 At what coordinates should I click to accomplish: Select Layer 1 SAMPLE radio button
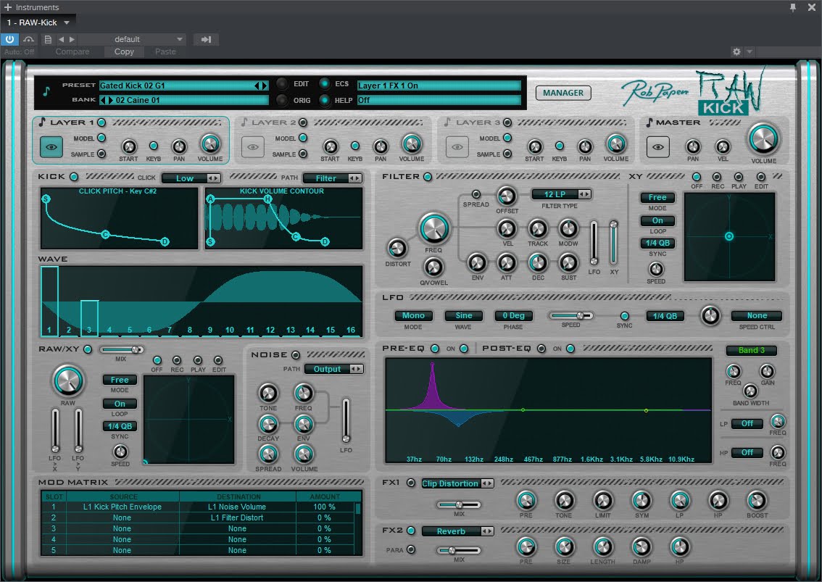pos(101,154)
